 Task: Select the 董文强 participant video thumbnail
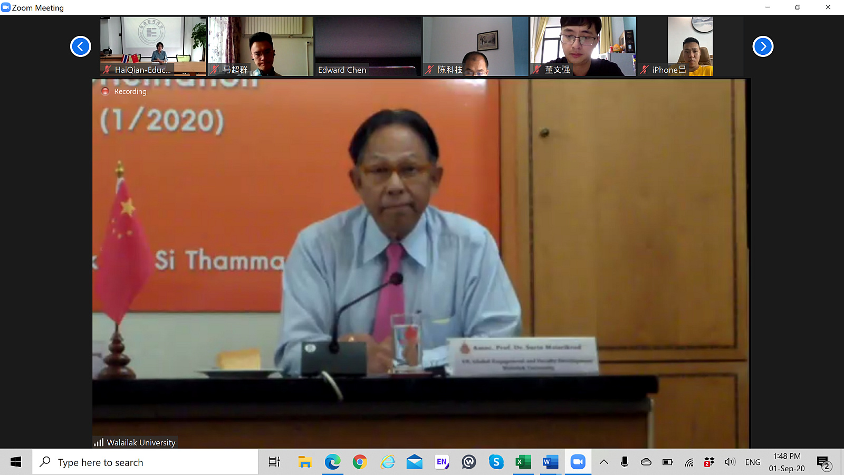pos(583,46)
